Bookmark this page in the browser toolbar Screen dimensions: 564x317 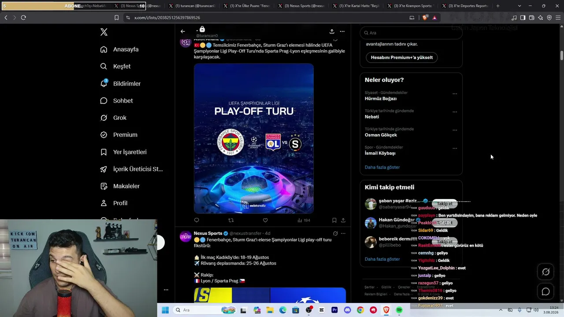pyautogui.click(x=116, y=18)
